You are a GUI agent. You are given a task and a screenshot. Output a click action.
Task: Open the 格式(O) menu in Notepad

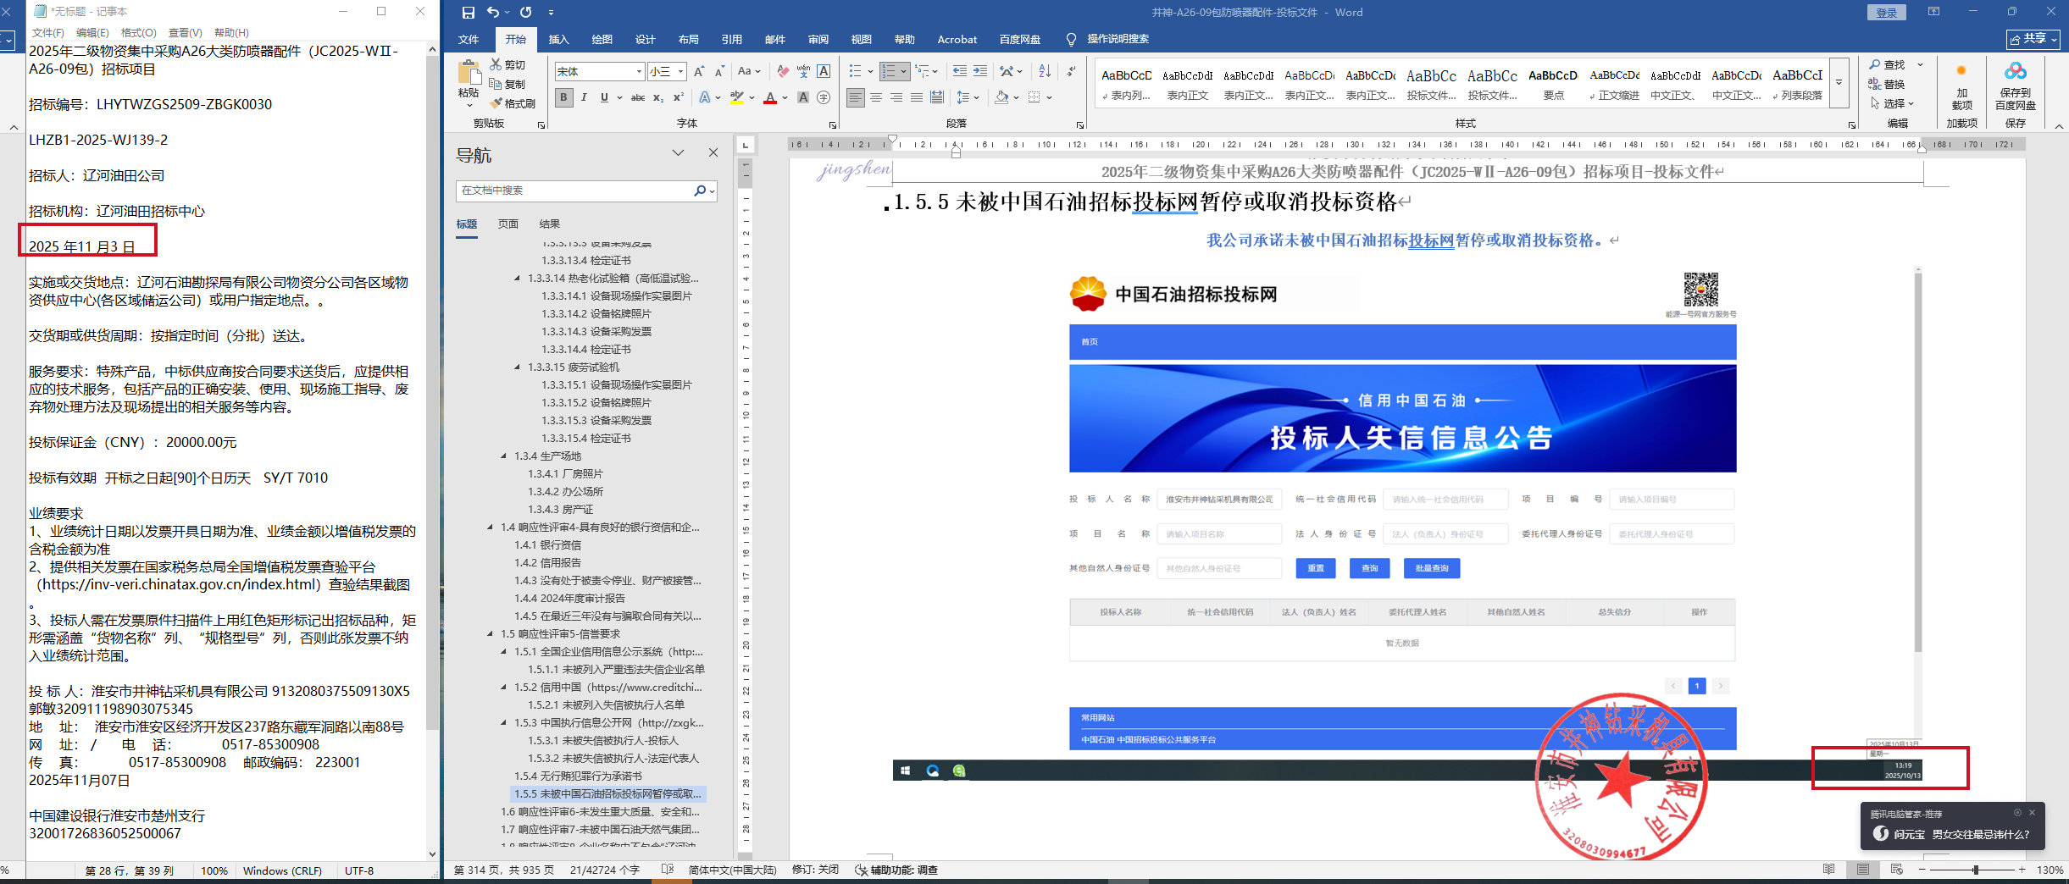click(x=139, y=33)
